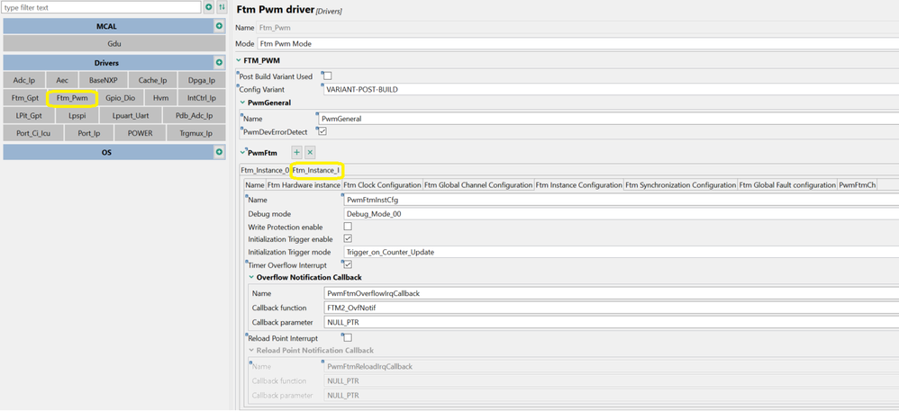Viewport: 899px width, 411px height.
Task: Add a component to the MCAL group
Action: click(x=219, y=26)
